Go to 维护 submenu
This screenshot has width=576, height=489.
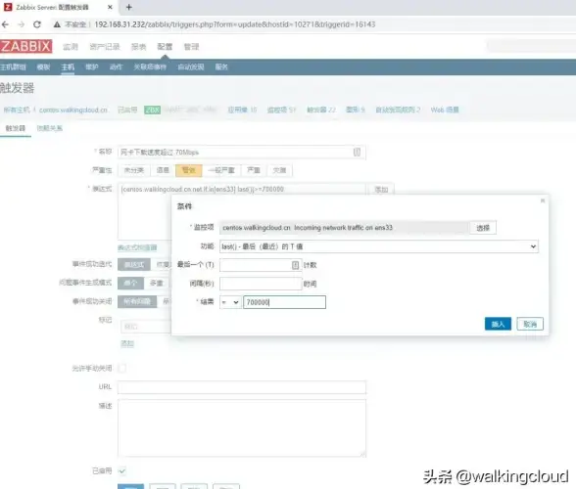(x=92, y=67)
